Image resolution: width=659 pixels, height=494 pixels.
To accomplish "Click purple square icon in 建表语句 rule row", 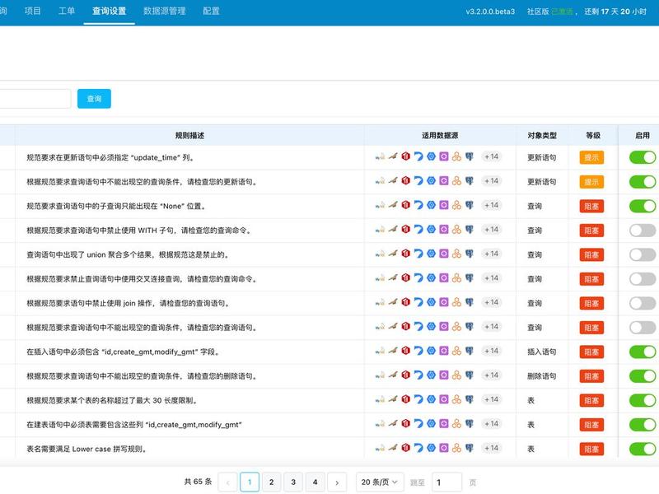I will point(444,424).
